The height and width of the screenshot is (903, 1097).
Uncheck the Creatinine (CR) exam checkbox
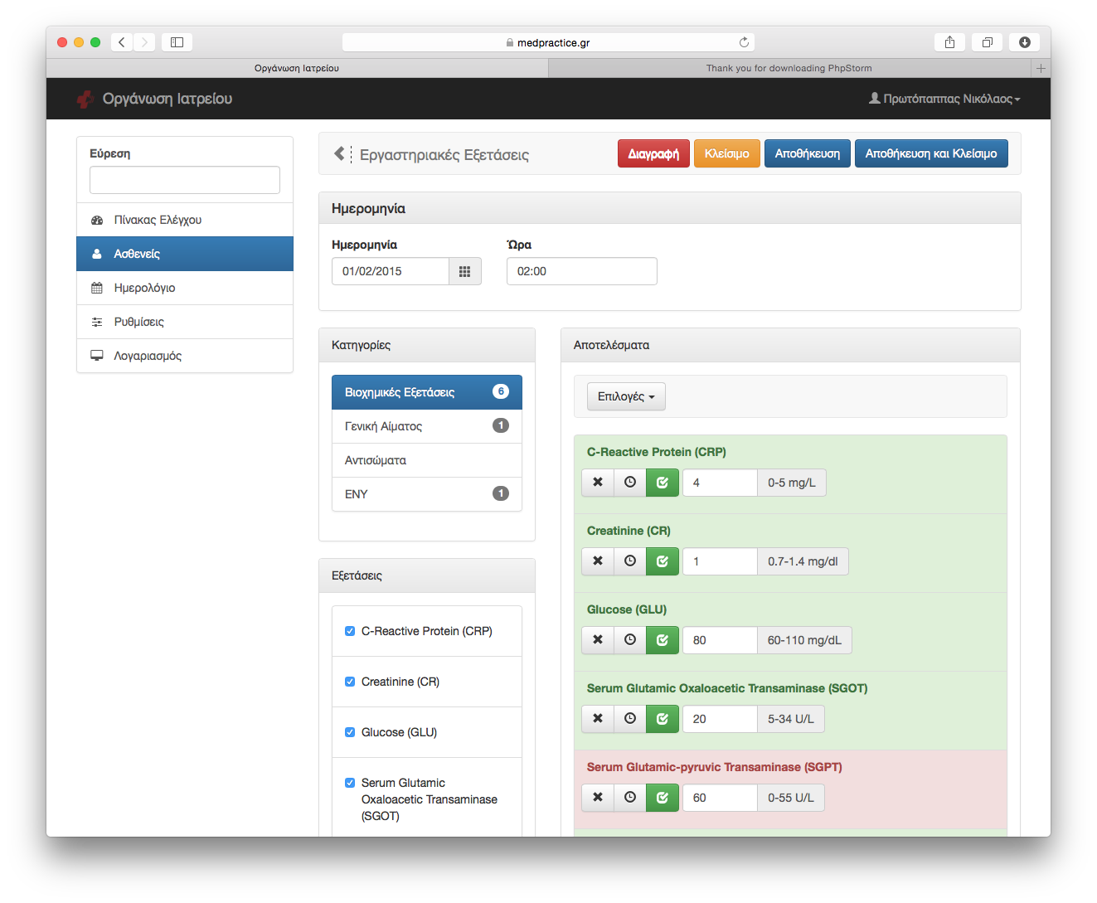(x=350, y=682)
